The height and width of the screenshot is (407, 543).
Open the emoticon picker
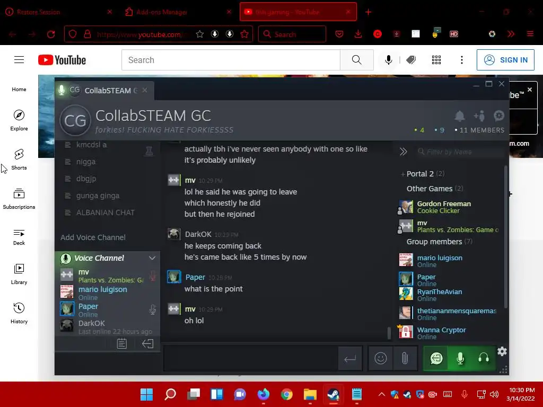380,358
